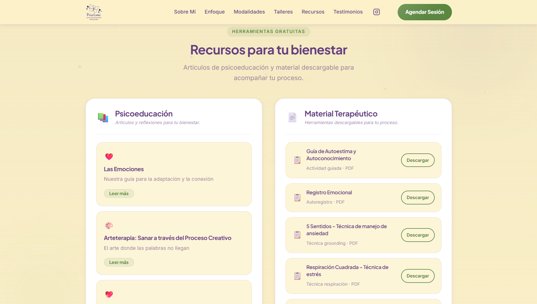Viewport: 537px width, 304px height.
Task: Navigate to Modalidades
Action: tap(249, 12)
